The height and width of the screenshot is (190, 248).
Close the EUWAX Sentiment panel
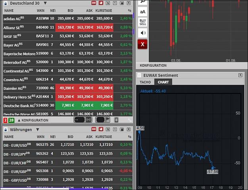tap(240, 75)
